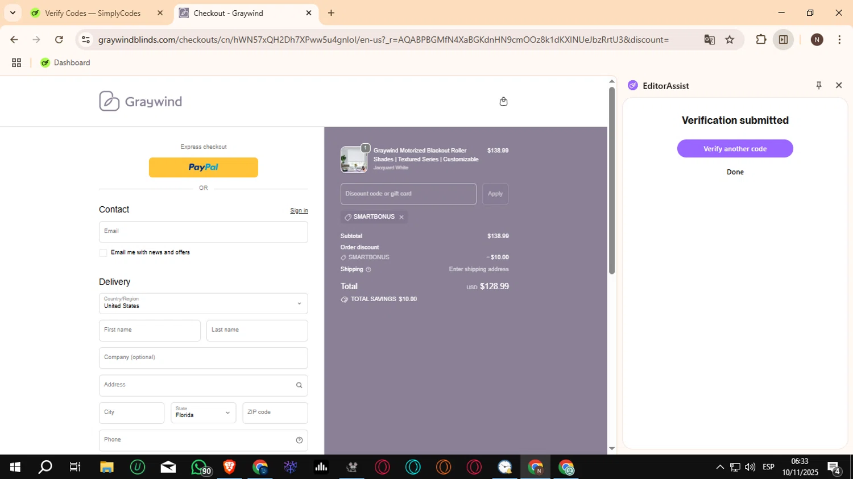Close the Verify Codes tab
The height and width of the screenshot is (479, 853).
pos(160,13)
